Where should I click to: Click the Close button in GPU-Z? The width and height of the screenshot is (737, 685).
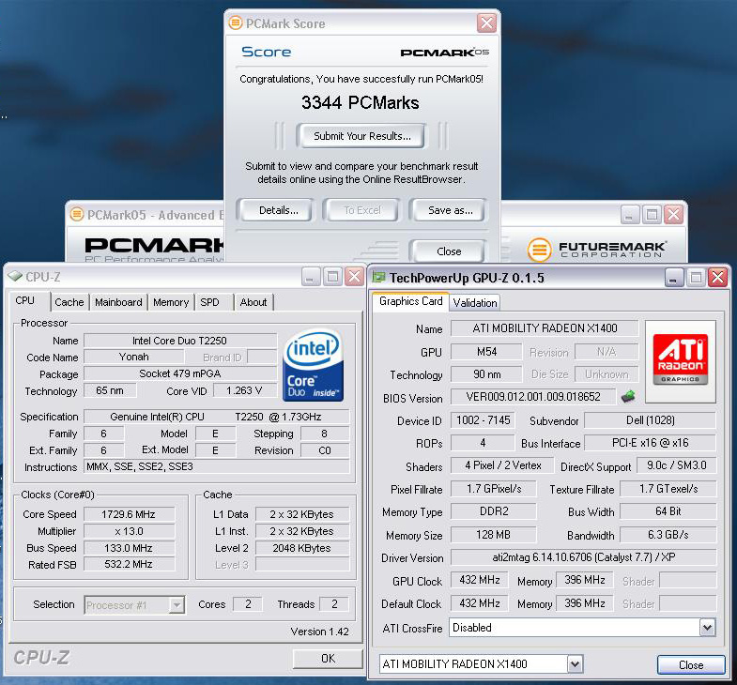coord(690,664)
